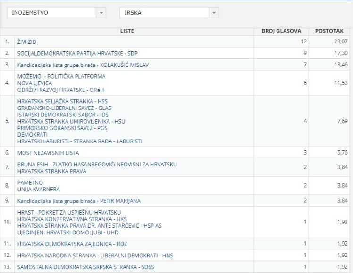353x273 pixels.
Task: Open the KOLAKUŠIĆ MISLAV candidate list
Action: tap(83, 65)
